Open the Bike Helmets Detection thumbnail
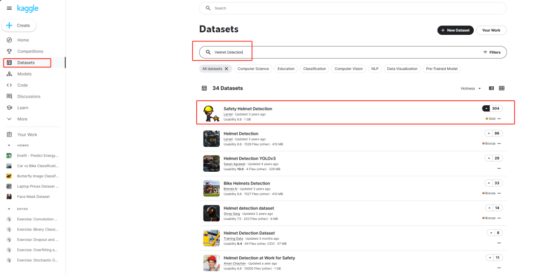The height and width of the screenshot is (275, 552). [212, 188]
